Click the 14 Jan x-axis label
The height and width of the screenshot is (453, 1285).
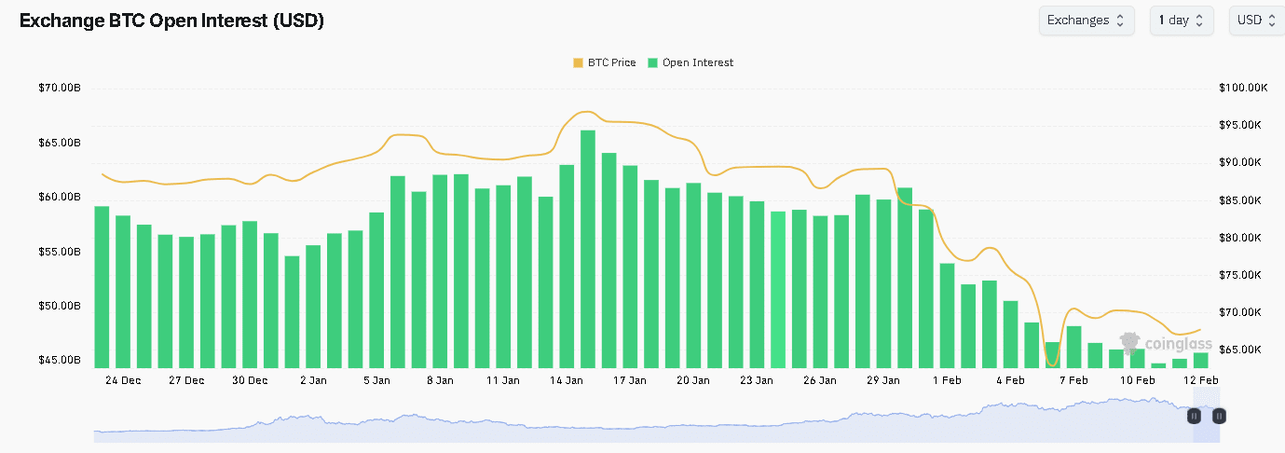567,380
